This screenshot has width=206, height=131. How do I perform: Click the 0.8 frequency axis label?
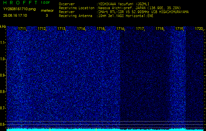pos(3,92)
